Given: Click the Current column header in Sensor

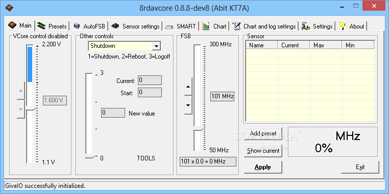Looking at the screenshot, I should 294,45.
